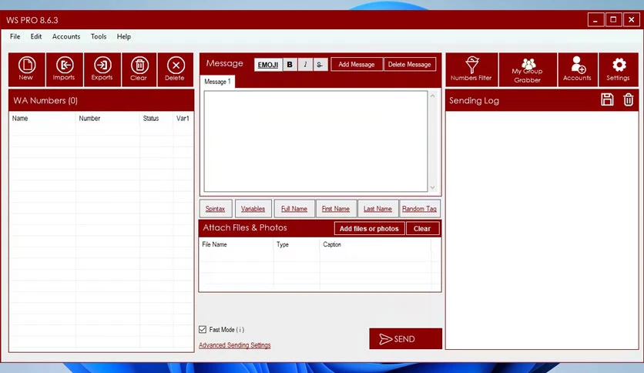
Task: Toggle strikethrough formatting for message
Action: [320, 65]
